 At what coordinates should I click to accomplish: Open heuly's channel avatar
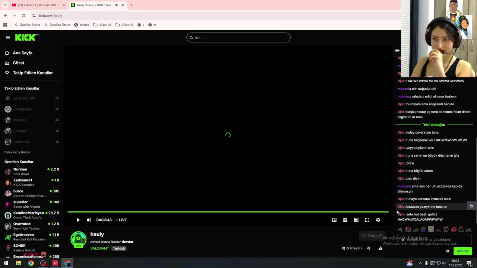(x=78, y=239)
